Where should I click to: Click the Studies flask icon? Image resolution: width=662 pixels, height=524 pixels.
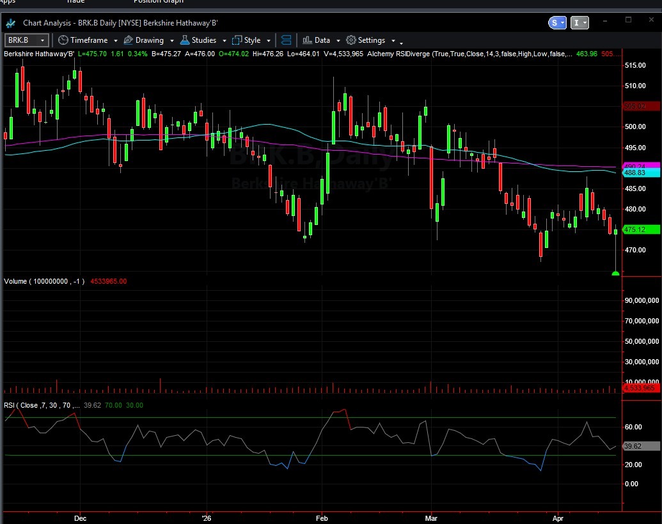tap(184, 40)
